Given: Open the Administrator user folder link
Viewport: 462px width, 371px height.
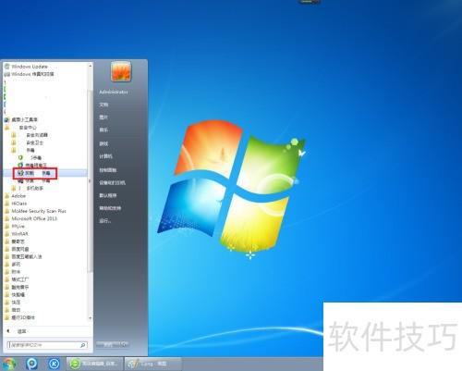Looking at the screenshot, I should (x=114, y=92).
